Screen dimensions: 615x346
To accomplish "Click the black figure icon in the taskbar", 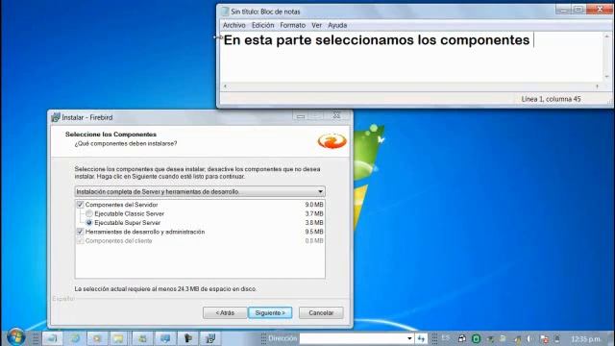I will (x=188, y=338).
